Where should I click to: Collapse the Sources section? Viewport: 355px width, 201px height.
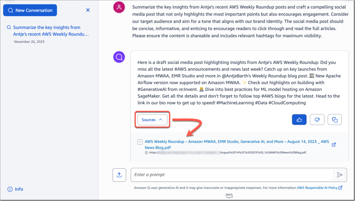click(152, 119)
